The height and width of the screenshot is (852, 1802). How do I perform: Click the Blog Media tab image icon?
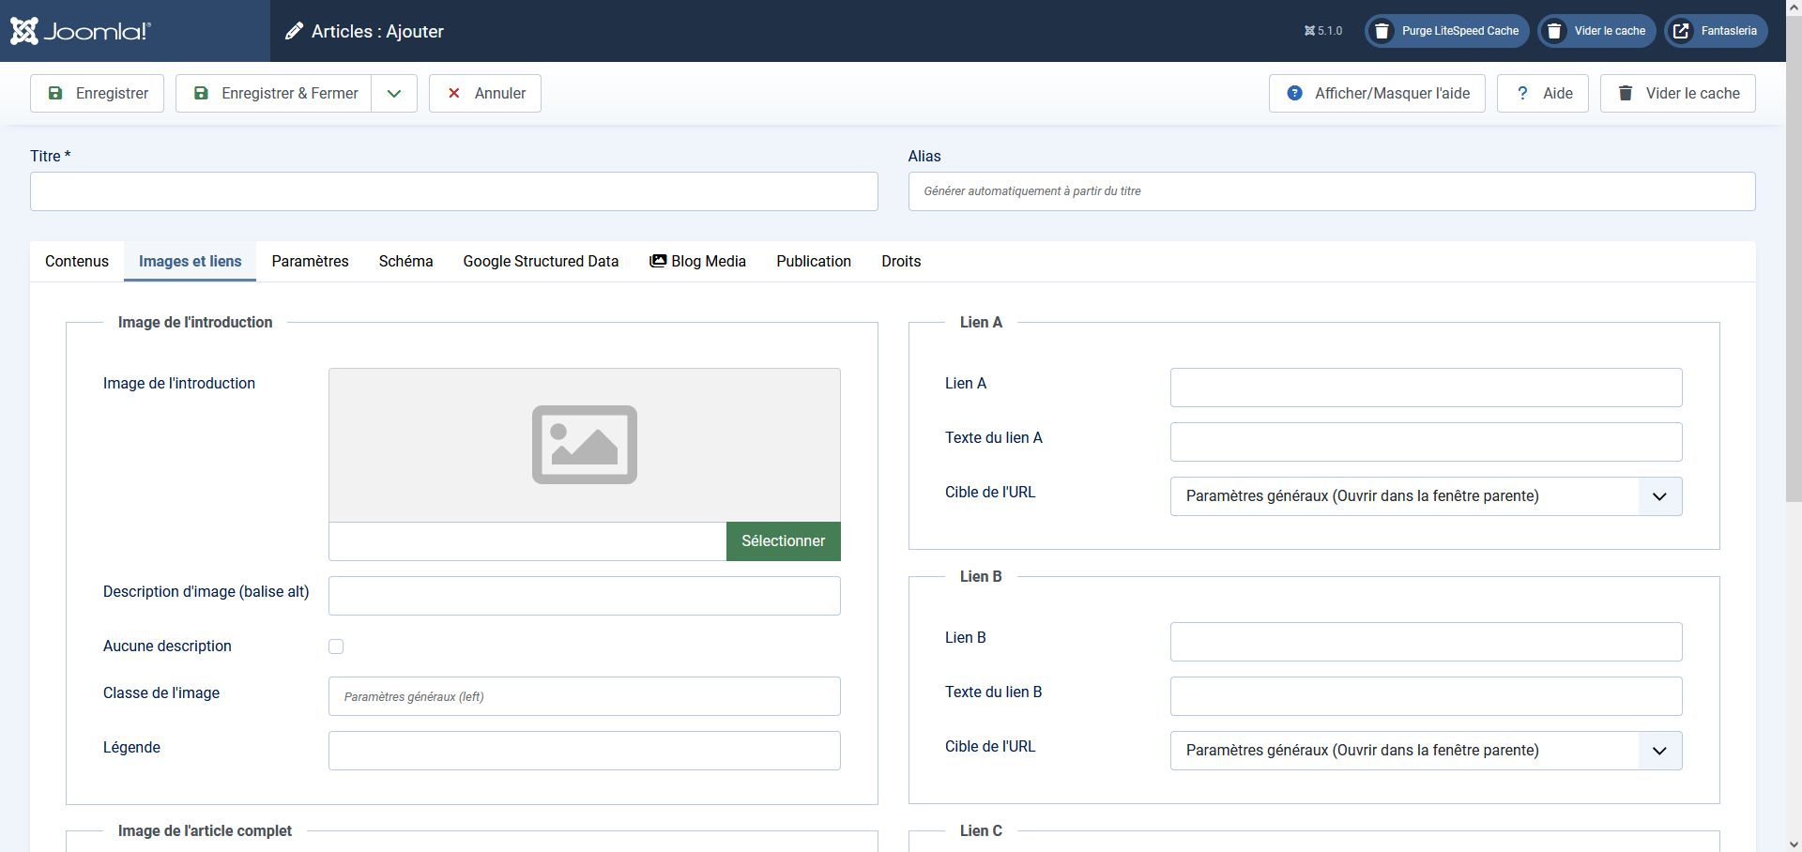coord(658,261)
